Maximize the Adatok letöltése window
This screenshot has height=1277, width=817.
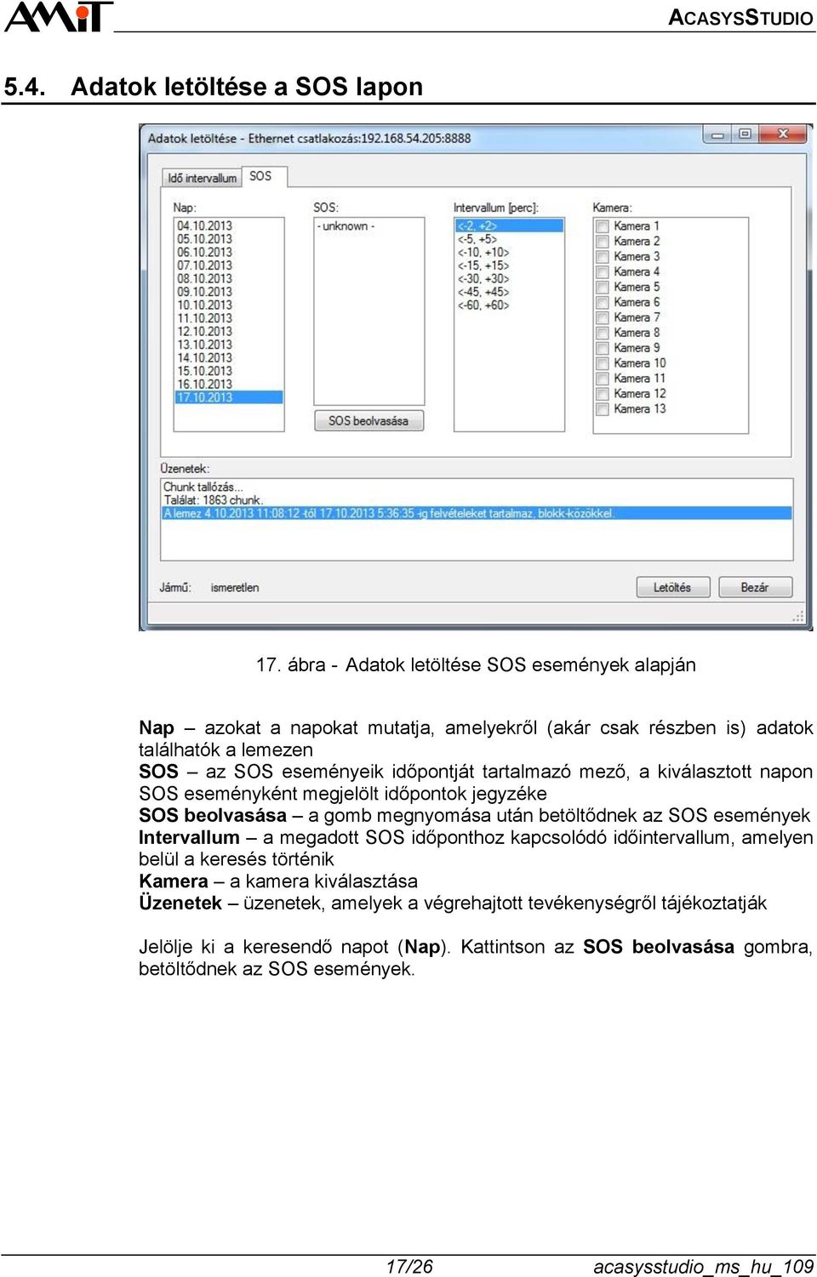[745, 134]
